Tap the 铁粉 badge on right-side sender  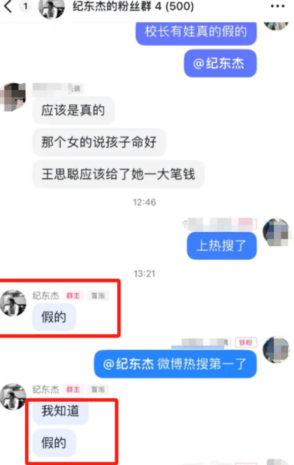coord(245,343)
